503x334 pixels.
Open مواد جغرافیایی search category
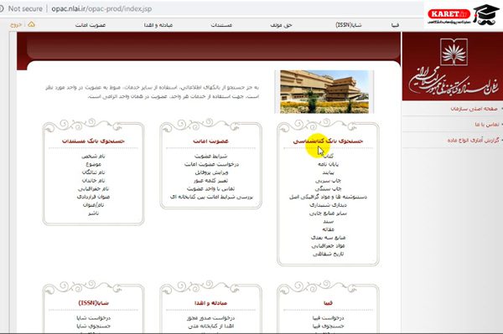328,245
